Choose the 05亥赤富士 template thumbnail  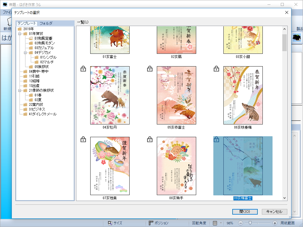[x=176, y=95]
